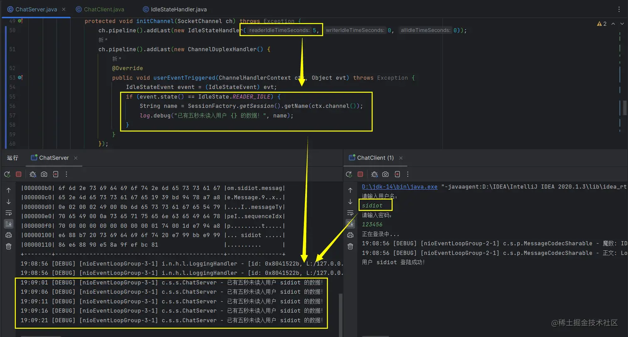
Task: Click the debug bug icon in ChatClient toolbar
Action: [374, 175]
